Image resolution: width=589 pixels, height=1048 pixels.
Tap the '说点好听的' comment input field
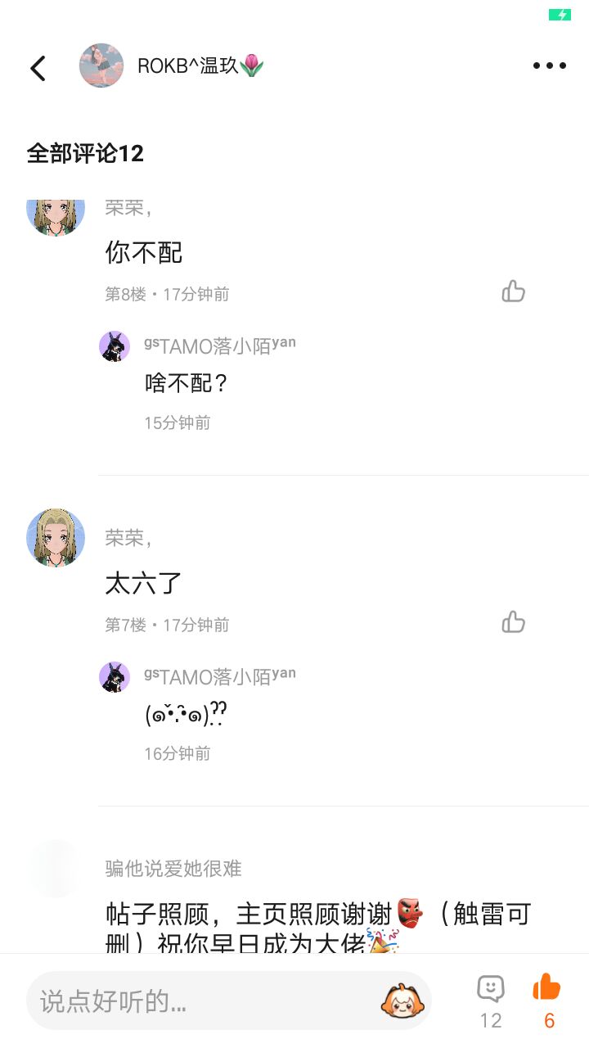pos(229,1001)
